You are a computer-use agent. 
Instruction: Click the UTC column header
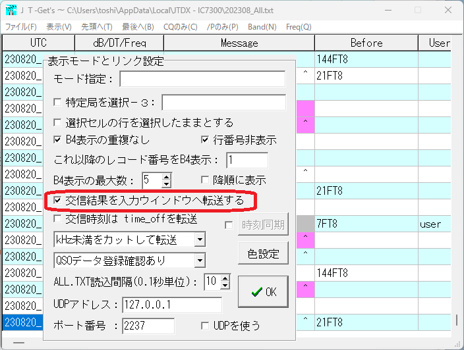(38, 43)
